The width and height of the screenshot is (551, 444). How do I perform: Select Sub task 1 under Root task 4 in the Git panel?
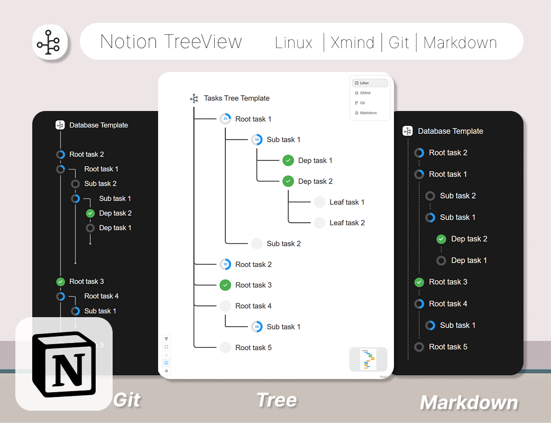pyautogui.click(x=100, y=311)
